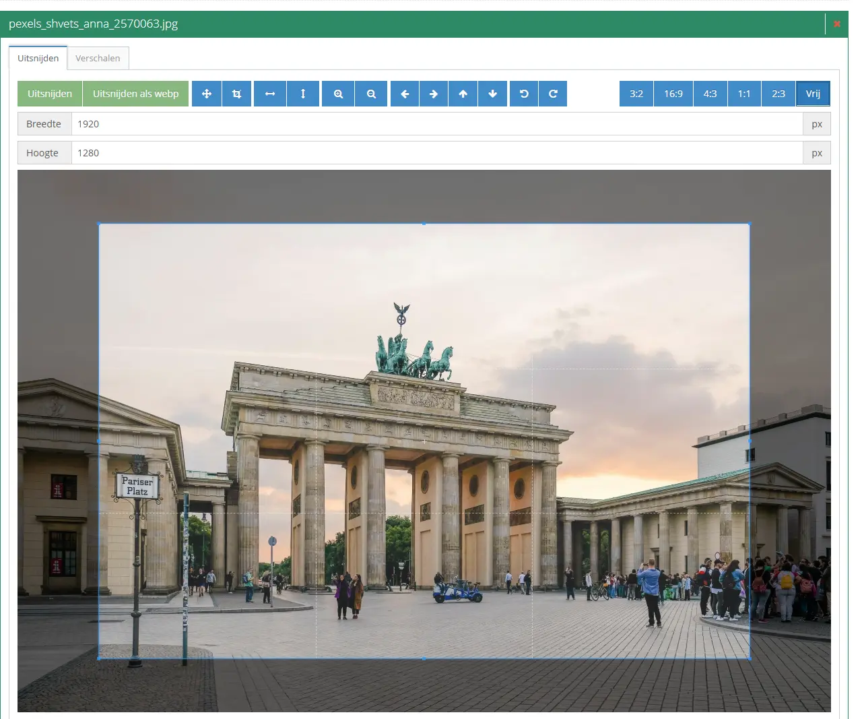Image resolution: width=862 pixels, height=719 pixels.
Task: Set aspect ratio to 3:2
Action: point(636,94)
